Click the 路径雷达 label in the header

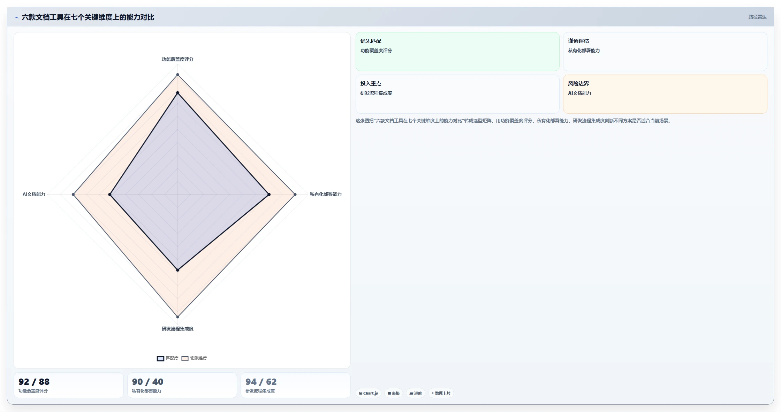(757, 17)
